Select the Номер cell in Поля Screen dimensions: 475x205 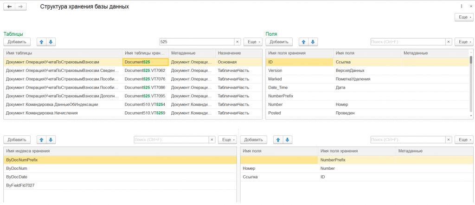[x=367, y=104]
